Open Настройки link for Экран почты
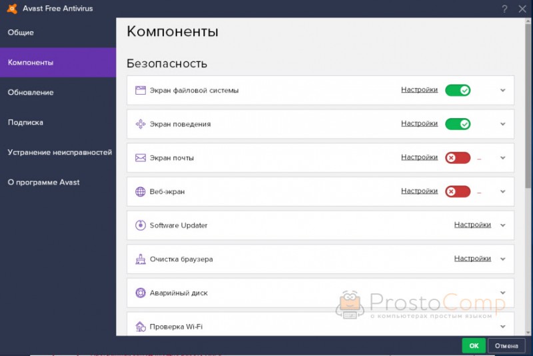The image size is (533, 356). click(419, 157)
